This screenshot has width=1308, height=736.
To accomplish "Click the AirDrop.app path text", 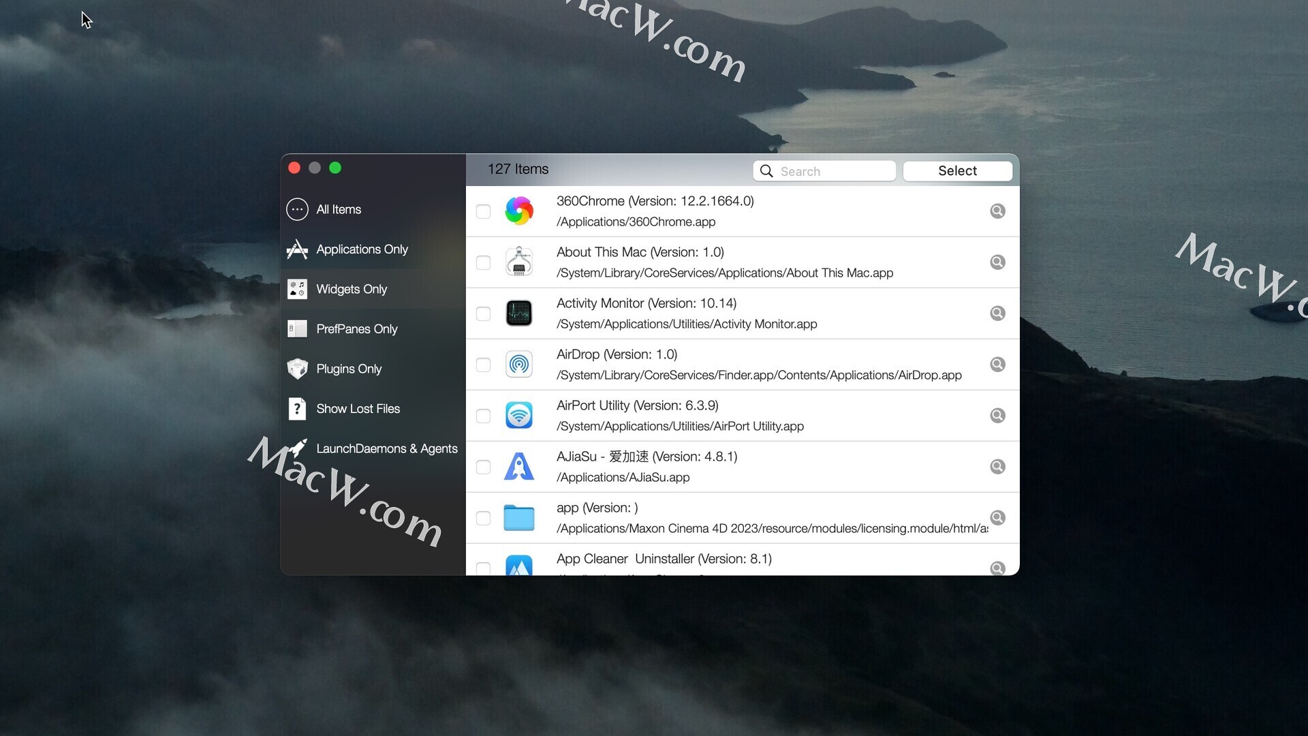I will 759,375.
